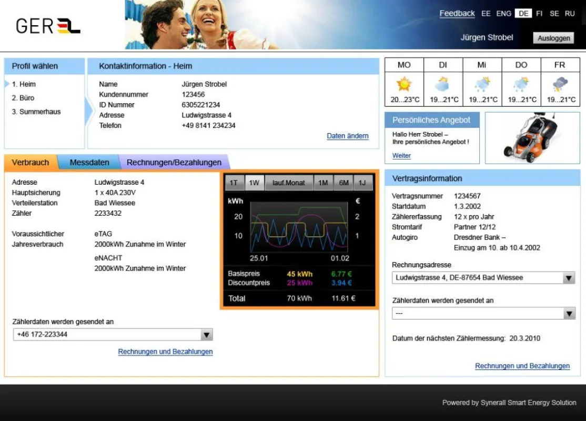586x421 pixels.
Task: Open the +46 172-223344 dropdown arrow
Action: [x=207, y=335]
